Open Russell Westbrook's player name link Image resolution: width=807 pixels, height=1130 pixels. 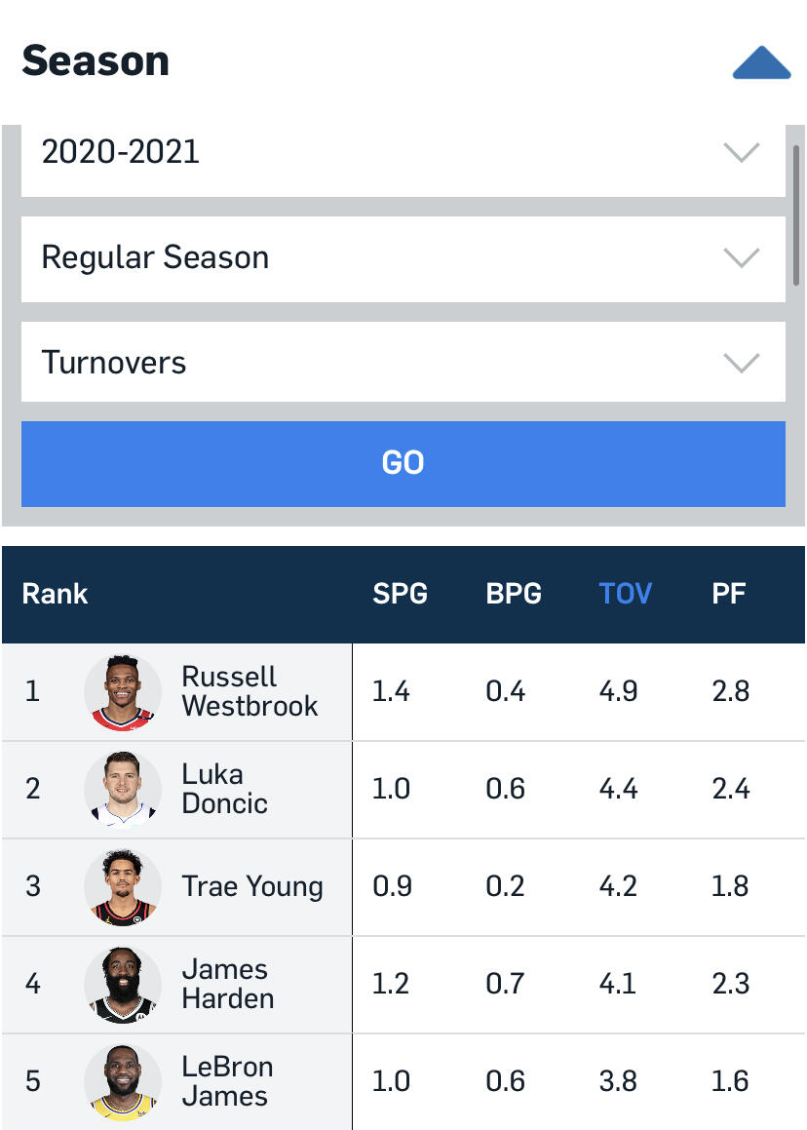(x=250, y=691)
